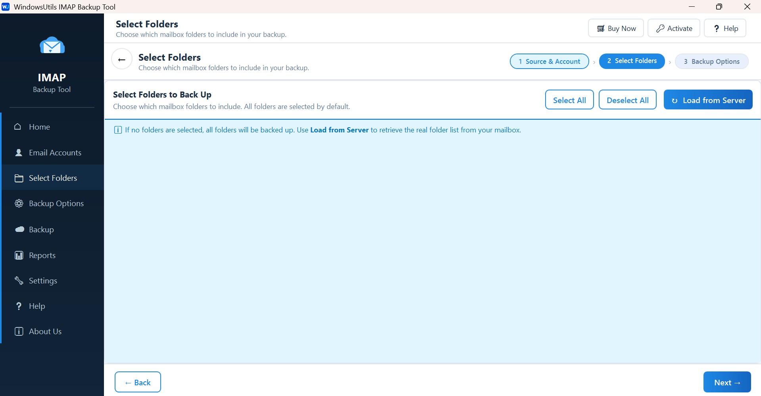Screen dimensions: 761x396
Task: Click the bottom Back button
Action: pos(138,382)
